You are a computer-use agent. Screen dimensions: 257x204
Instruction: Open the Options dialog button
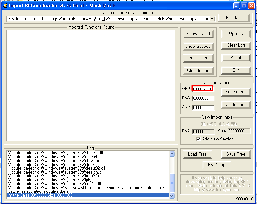[x=236, y=34]
